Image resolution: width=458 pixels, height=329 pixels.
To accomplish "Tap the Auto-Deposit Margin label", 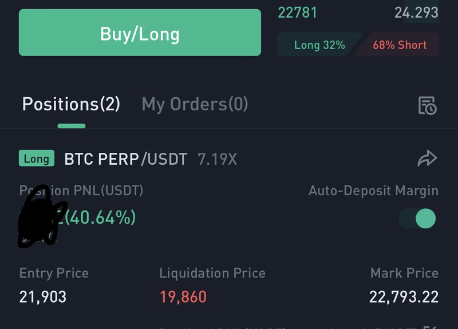I will coord(374,191).
